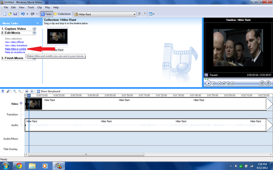Open a project using the folder icon

coord(10,14)
